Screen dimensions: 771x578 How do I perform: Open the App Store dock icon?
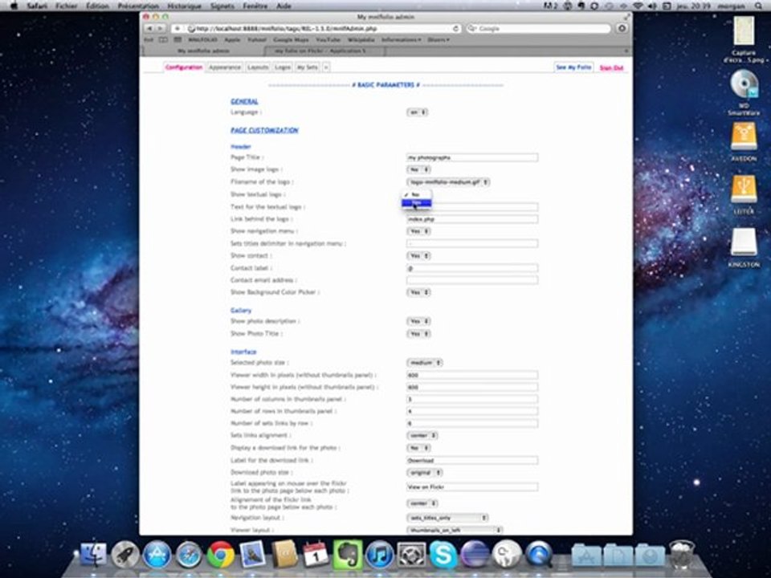[x=157, y=555]
